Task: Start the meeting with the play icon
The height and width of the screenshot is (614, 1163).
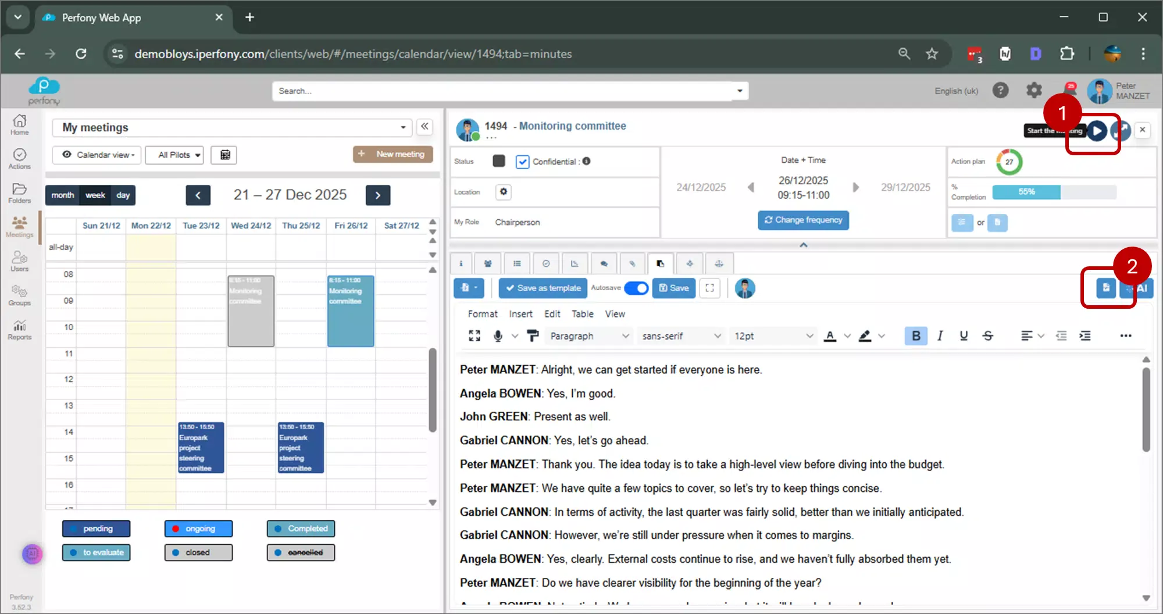Action: [x=1097, y=131]
